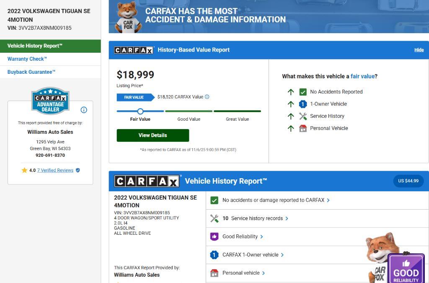This screenshot has height=283, width=429.
Task: Click the wrench icon for service history records
Action: coord(214,218)
